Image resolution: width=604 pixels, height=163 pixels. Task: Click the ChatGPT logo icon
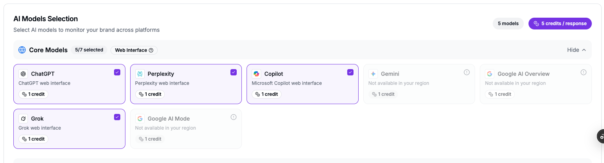[x=23, y=74]
